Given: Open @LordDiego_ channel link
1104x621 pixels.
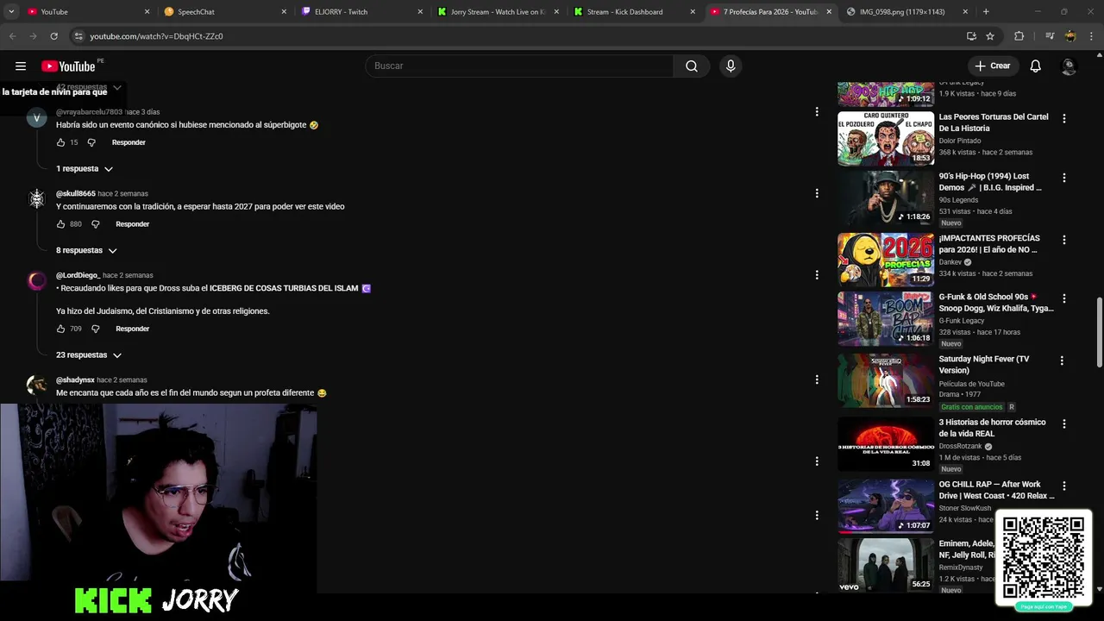Looking at the screenshot, I should pos(78,275).
